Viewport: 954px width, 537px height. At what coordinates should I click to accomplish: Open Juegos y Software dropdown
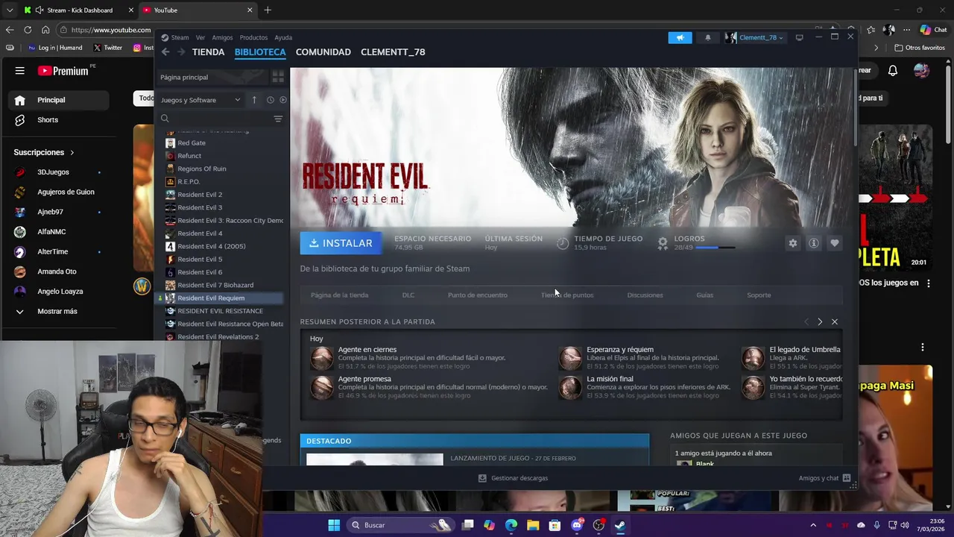coord(201,100)
